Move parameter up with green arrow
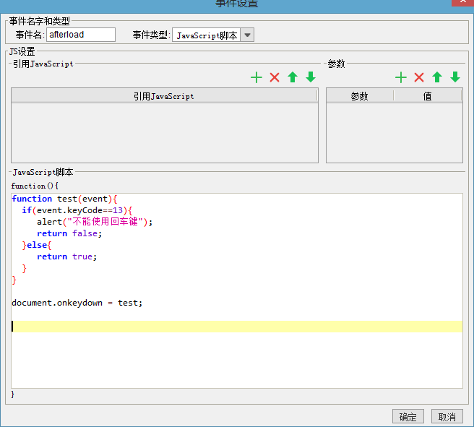 coord(437,77)
